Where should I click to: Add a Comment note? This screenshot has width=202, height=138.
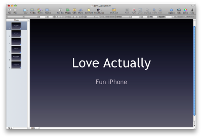click(x=89, y=11)
